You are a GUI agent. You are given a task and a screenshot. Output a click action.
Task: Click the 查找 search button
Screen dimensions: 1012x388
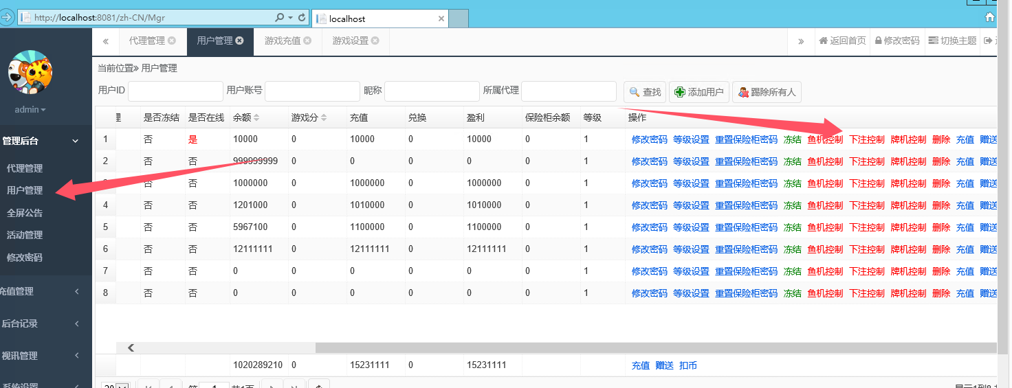pyautogui.click(x=644, y=92)
